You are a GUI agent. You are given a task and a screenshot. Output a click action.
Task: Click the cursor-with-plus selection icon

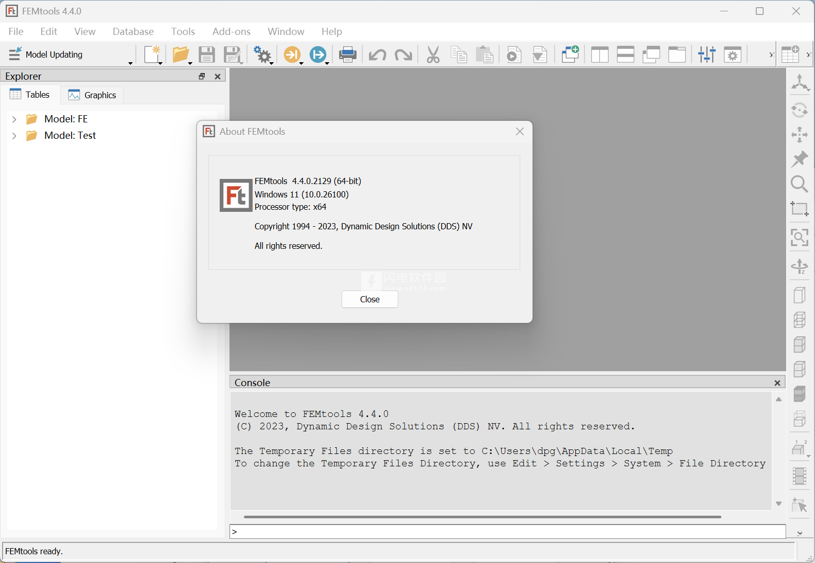click(800, 505)
